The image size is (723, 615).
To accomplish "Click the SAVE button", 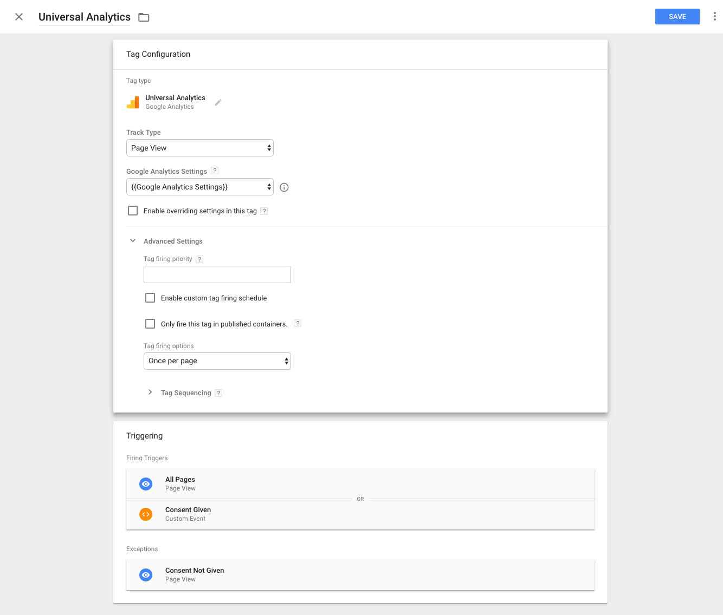I will [x=677, y=17].
